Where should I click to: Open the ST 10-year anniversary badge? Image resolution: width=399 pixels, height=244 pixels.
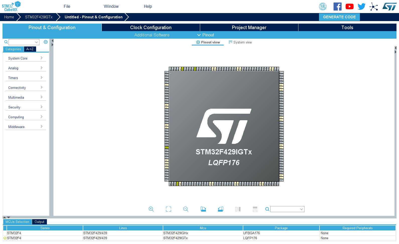(x=323, y=7)
